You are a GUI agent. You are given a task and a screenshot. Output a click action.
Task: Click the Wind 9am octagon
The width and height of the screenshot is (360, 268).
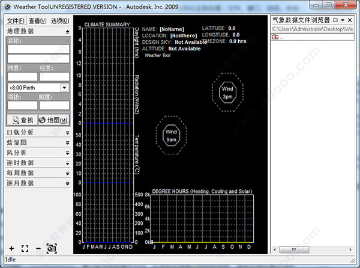(171, 136)
